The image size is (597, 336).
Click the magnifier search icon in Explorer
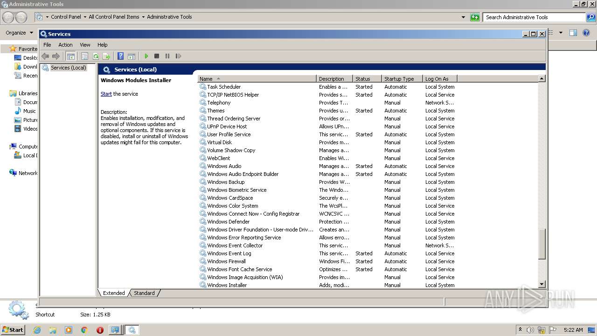591,17
